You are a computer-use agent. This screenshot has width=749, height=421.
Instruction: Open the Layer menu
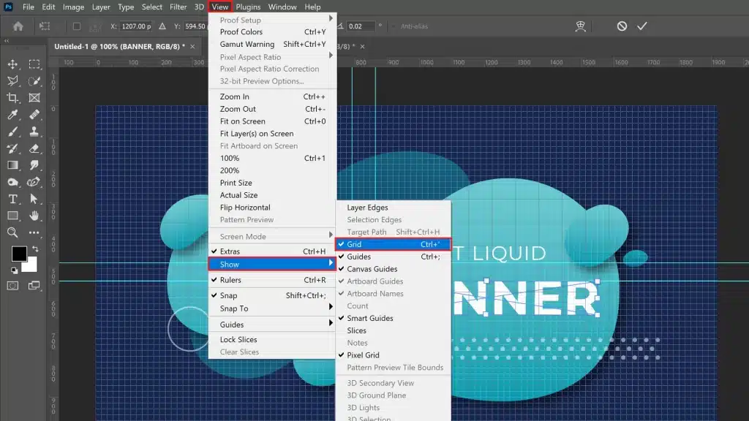[x=101, y=7]
